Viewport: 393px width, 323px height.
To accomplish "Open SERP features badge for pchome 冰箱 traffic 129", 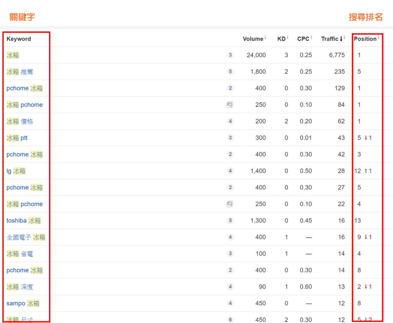I will point(230,88).
